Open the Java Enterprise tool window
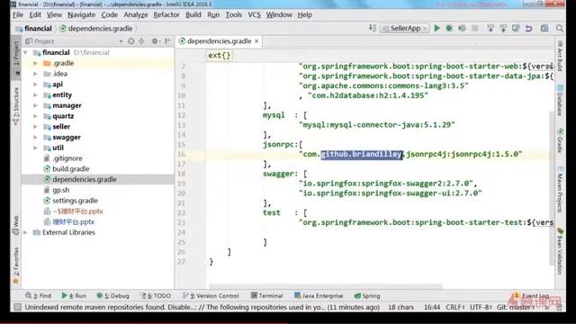 pyautogui.click(x=319, y=296)
